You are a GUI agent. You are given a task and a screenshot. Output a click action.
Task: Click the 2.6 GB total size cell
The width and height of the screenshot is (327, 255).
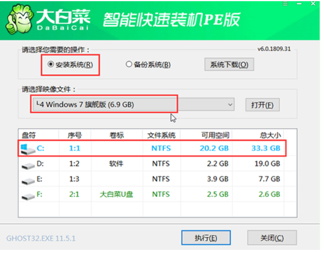[x=270, y=194]
